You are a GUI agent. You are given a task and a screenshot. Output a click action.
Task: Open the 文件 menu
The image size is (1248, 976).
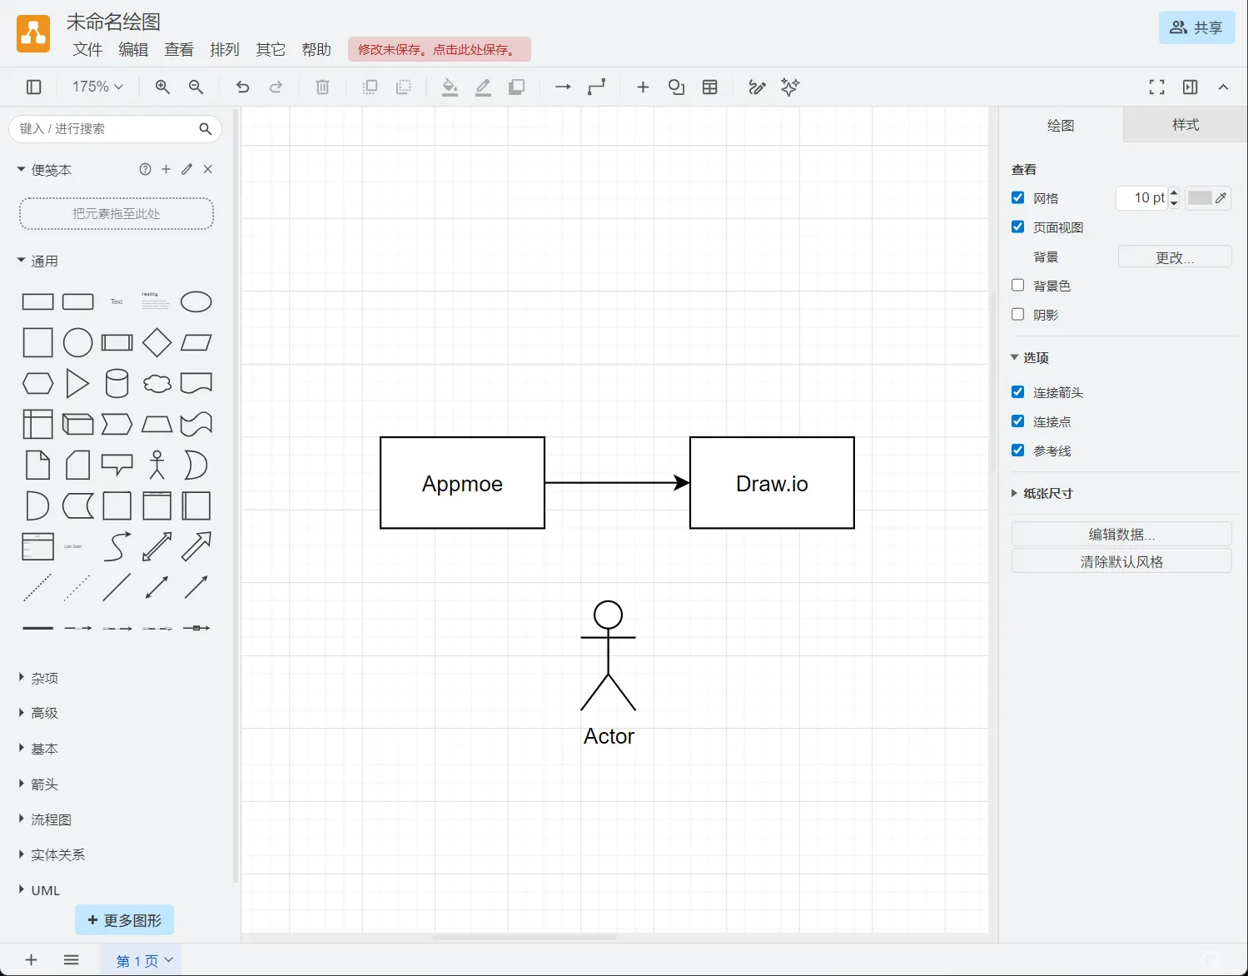point(87,50)
